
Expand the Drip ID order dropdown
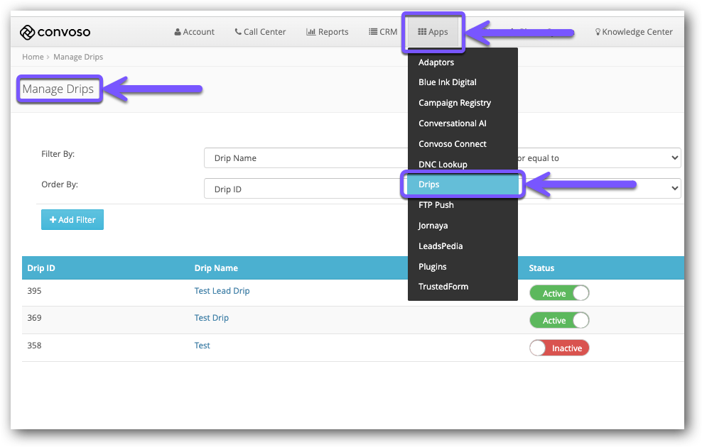pos(306,189)
